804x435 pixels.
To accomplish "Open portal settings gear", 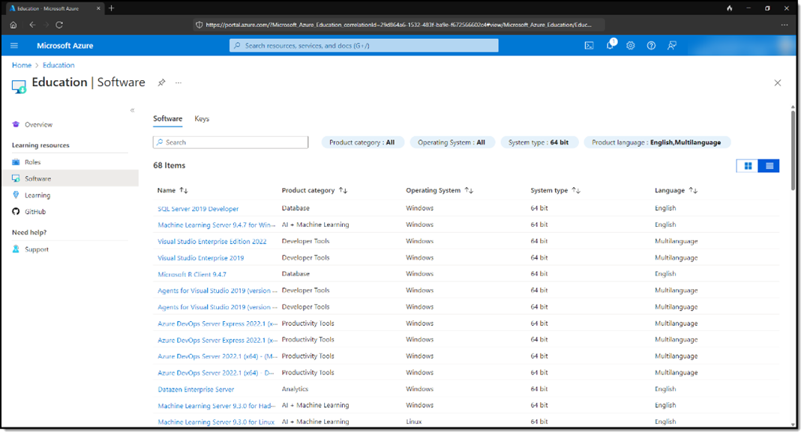I will [x=631, y=46].
